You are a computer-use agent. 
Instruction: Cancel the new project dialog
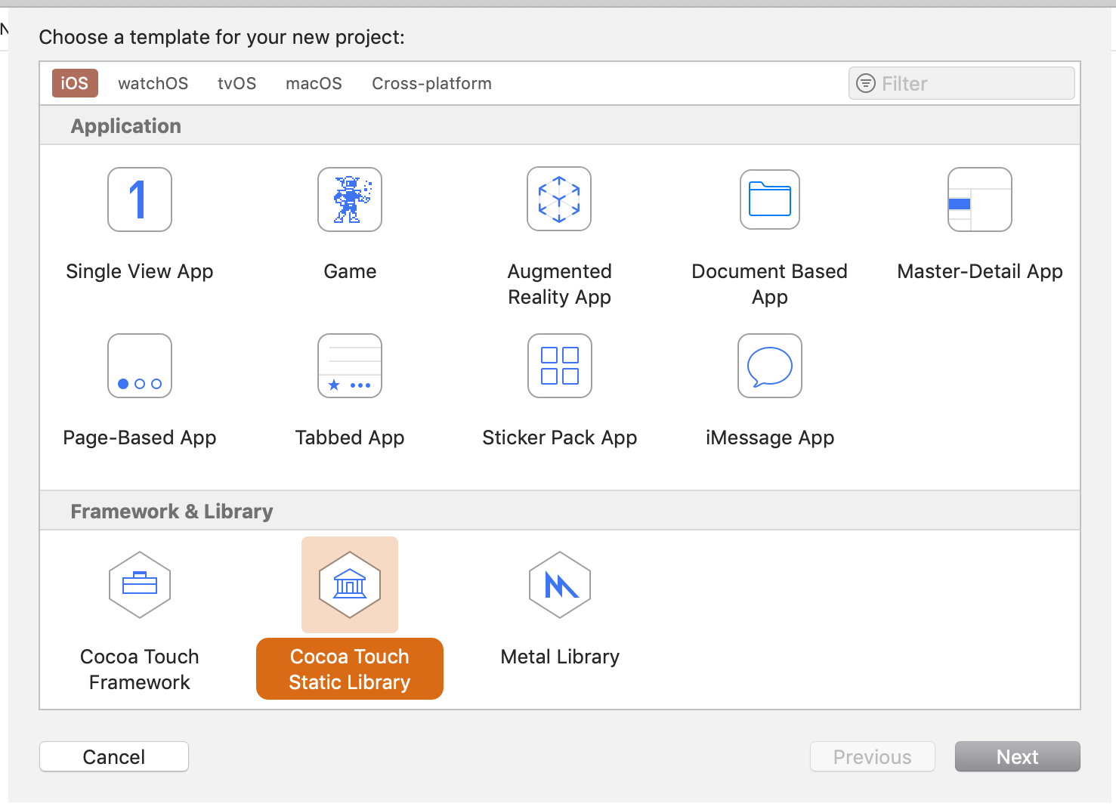click(x=113, y=756)
